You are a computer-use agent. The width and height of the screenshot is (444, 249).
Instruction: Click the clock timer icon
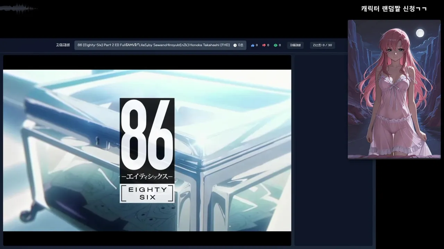click(x=235, y=45)
